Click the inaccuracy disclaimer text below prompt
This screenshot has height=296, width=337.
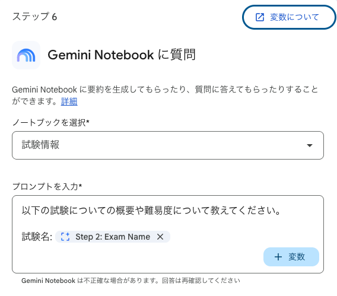131,281
